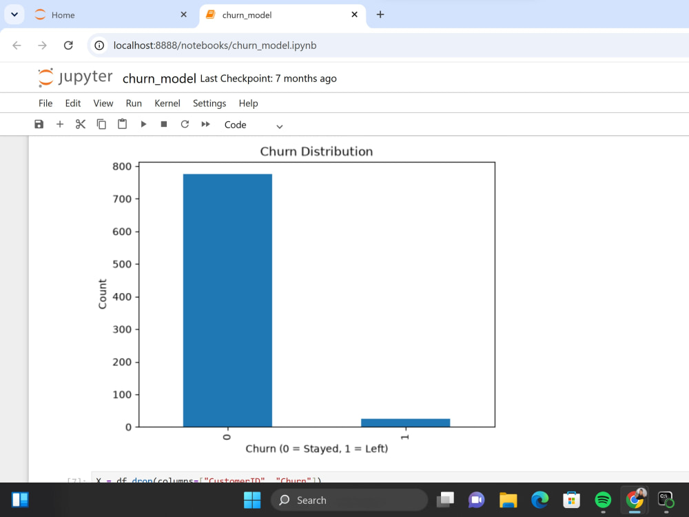This screenshot has width=689, height=517.
Task: Select the churn_model browser tab
Action: (x=281, y=15)
